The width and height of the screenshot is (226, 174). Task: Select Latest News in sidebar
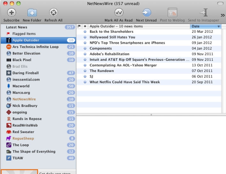pos(38,27)
